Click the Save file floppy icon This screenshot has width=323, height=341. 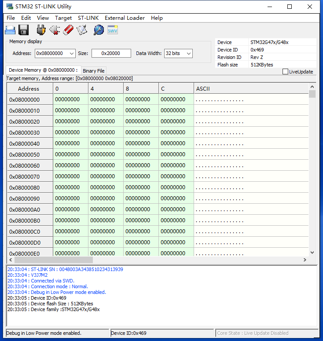coord(23,30)
